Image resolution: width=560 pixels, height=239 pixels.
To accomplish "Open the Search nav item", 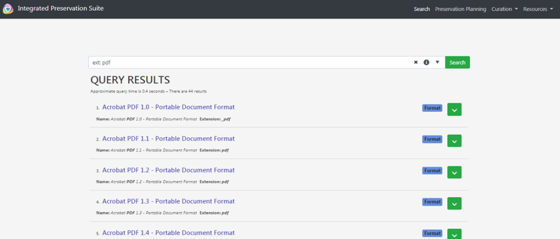I will coord(422,9).
